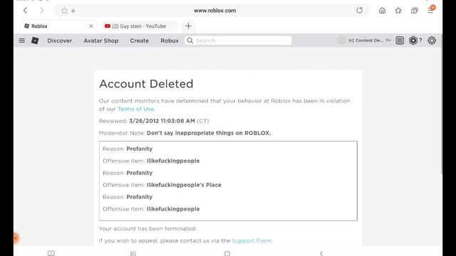Viewport: 456px width, 256px height.
Task: Open browser home page icon
Action: [x=382, y=11]
